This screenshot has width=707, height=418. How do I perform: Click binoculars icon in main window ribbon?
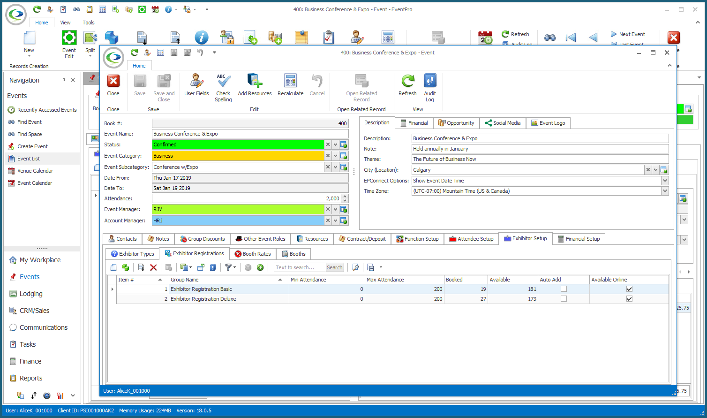(x=550, y=38)
